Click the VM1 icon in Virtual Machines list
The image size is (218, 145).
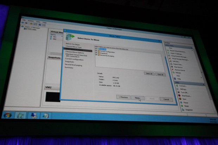click(x=51, y=37)
